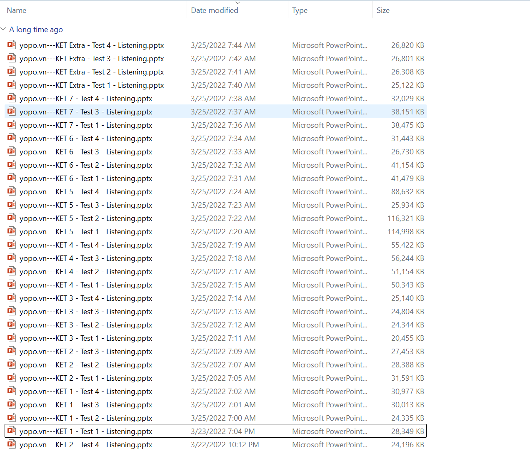Select icon beside KET 6 Test 2 Listening

pyautogui.click(x=12, y=165)
